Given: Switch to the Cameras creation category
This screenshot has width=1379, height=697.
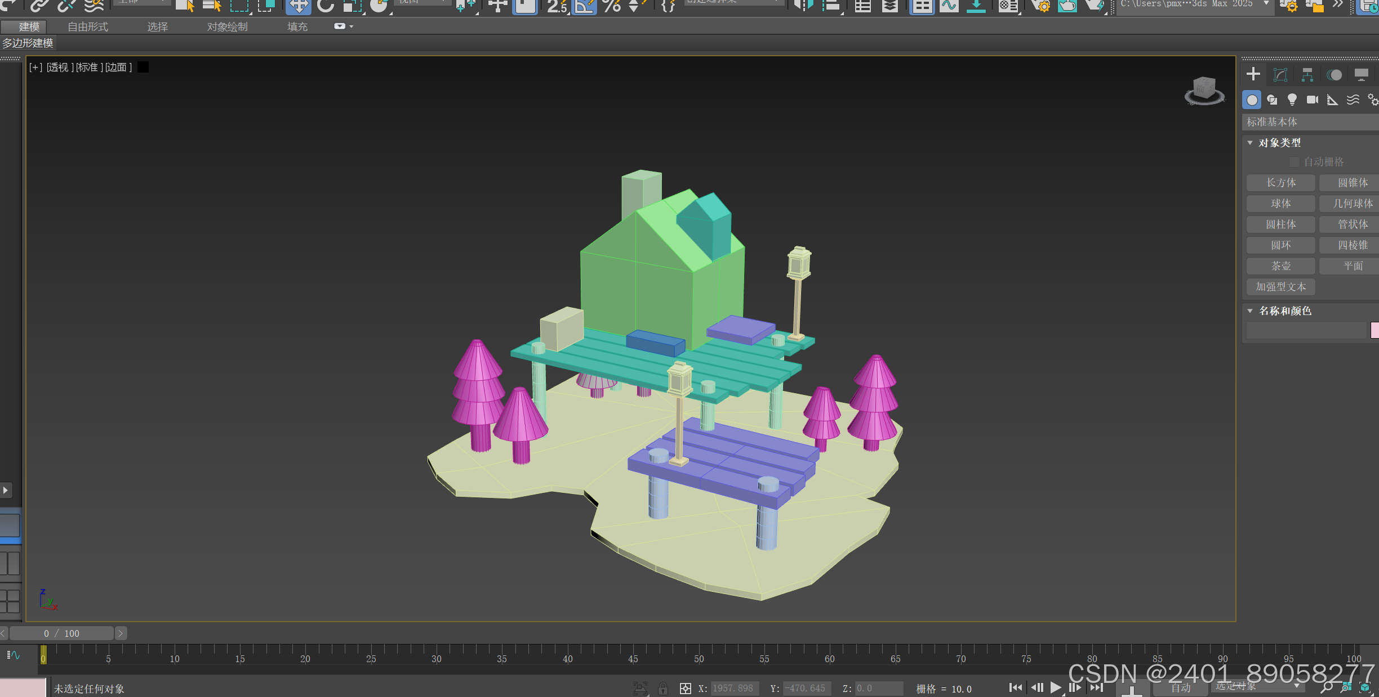Looking at the screenshot, I should (1313, 100).
